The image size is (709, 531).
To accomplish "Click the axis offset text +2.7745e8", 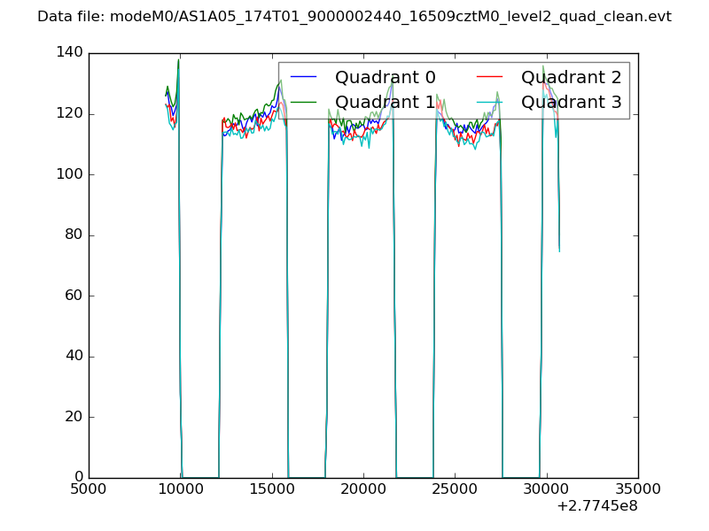I will point(596,507).
